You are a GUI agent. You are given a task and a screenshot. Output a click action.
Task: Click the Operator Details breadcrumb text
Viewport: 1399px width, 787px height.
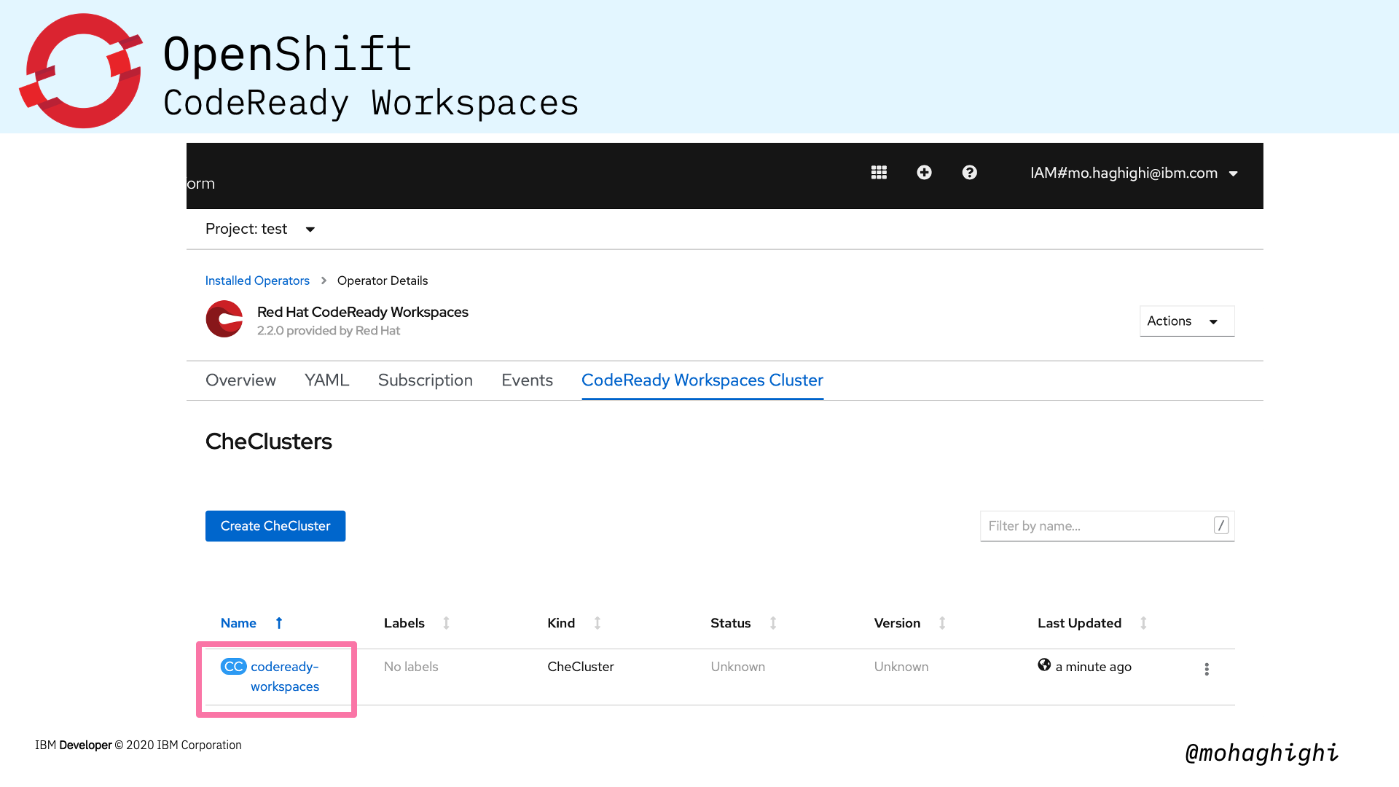coord(383,281)
